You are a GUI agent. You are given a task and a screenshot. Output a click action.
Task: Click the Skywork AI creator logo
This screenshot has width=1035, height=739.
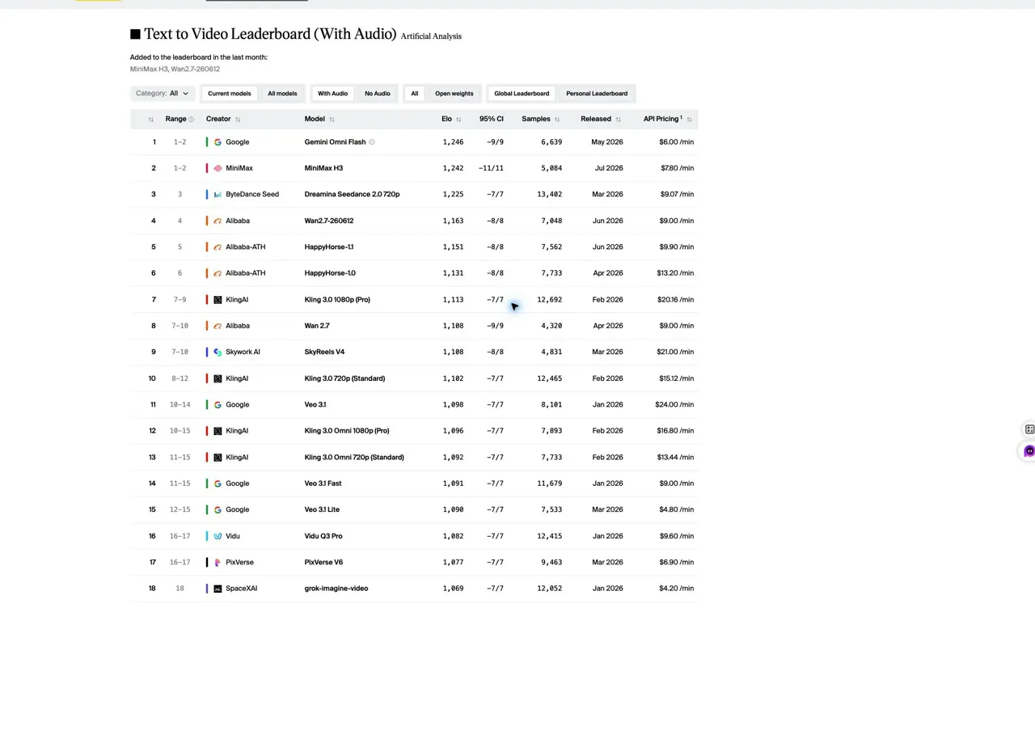point(218,353)
